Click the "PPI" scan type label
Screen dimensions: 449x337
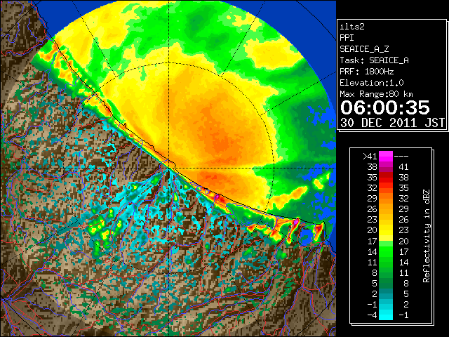coord(347,38)
